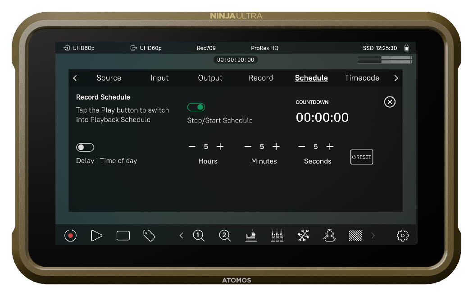Tap the UHD60p output status
473x296 pixels.
[x=146, y=48]
